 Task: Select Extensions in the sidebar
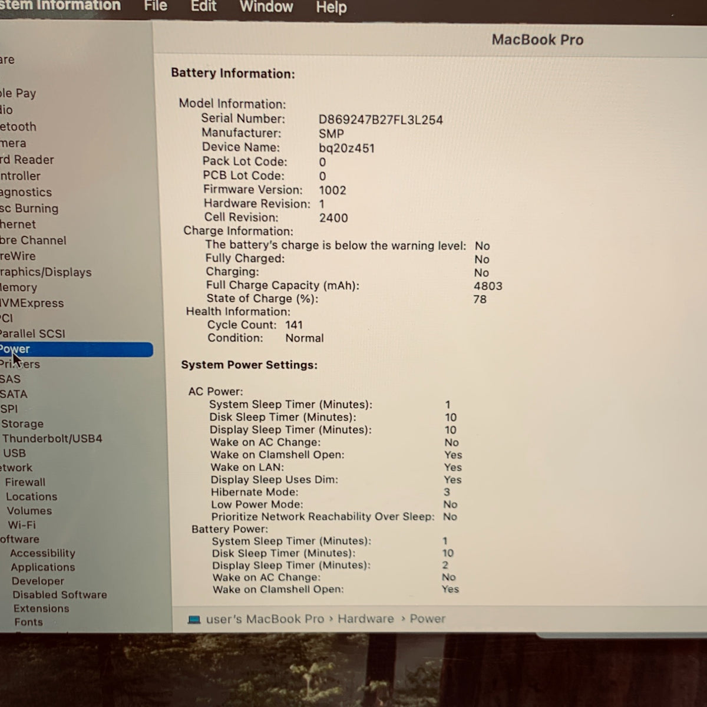point(41,609)
